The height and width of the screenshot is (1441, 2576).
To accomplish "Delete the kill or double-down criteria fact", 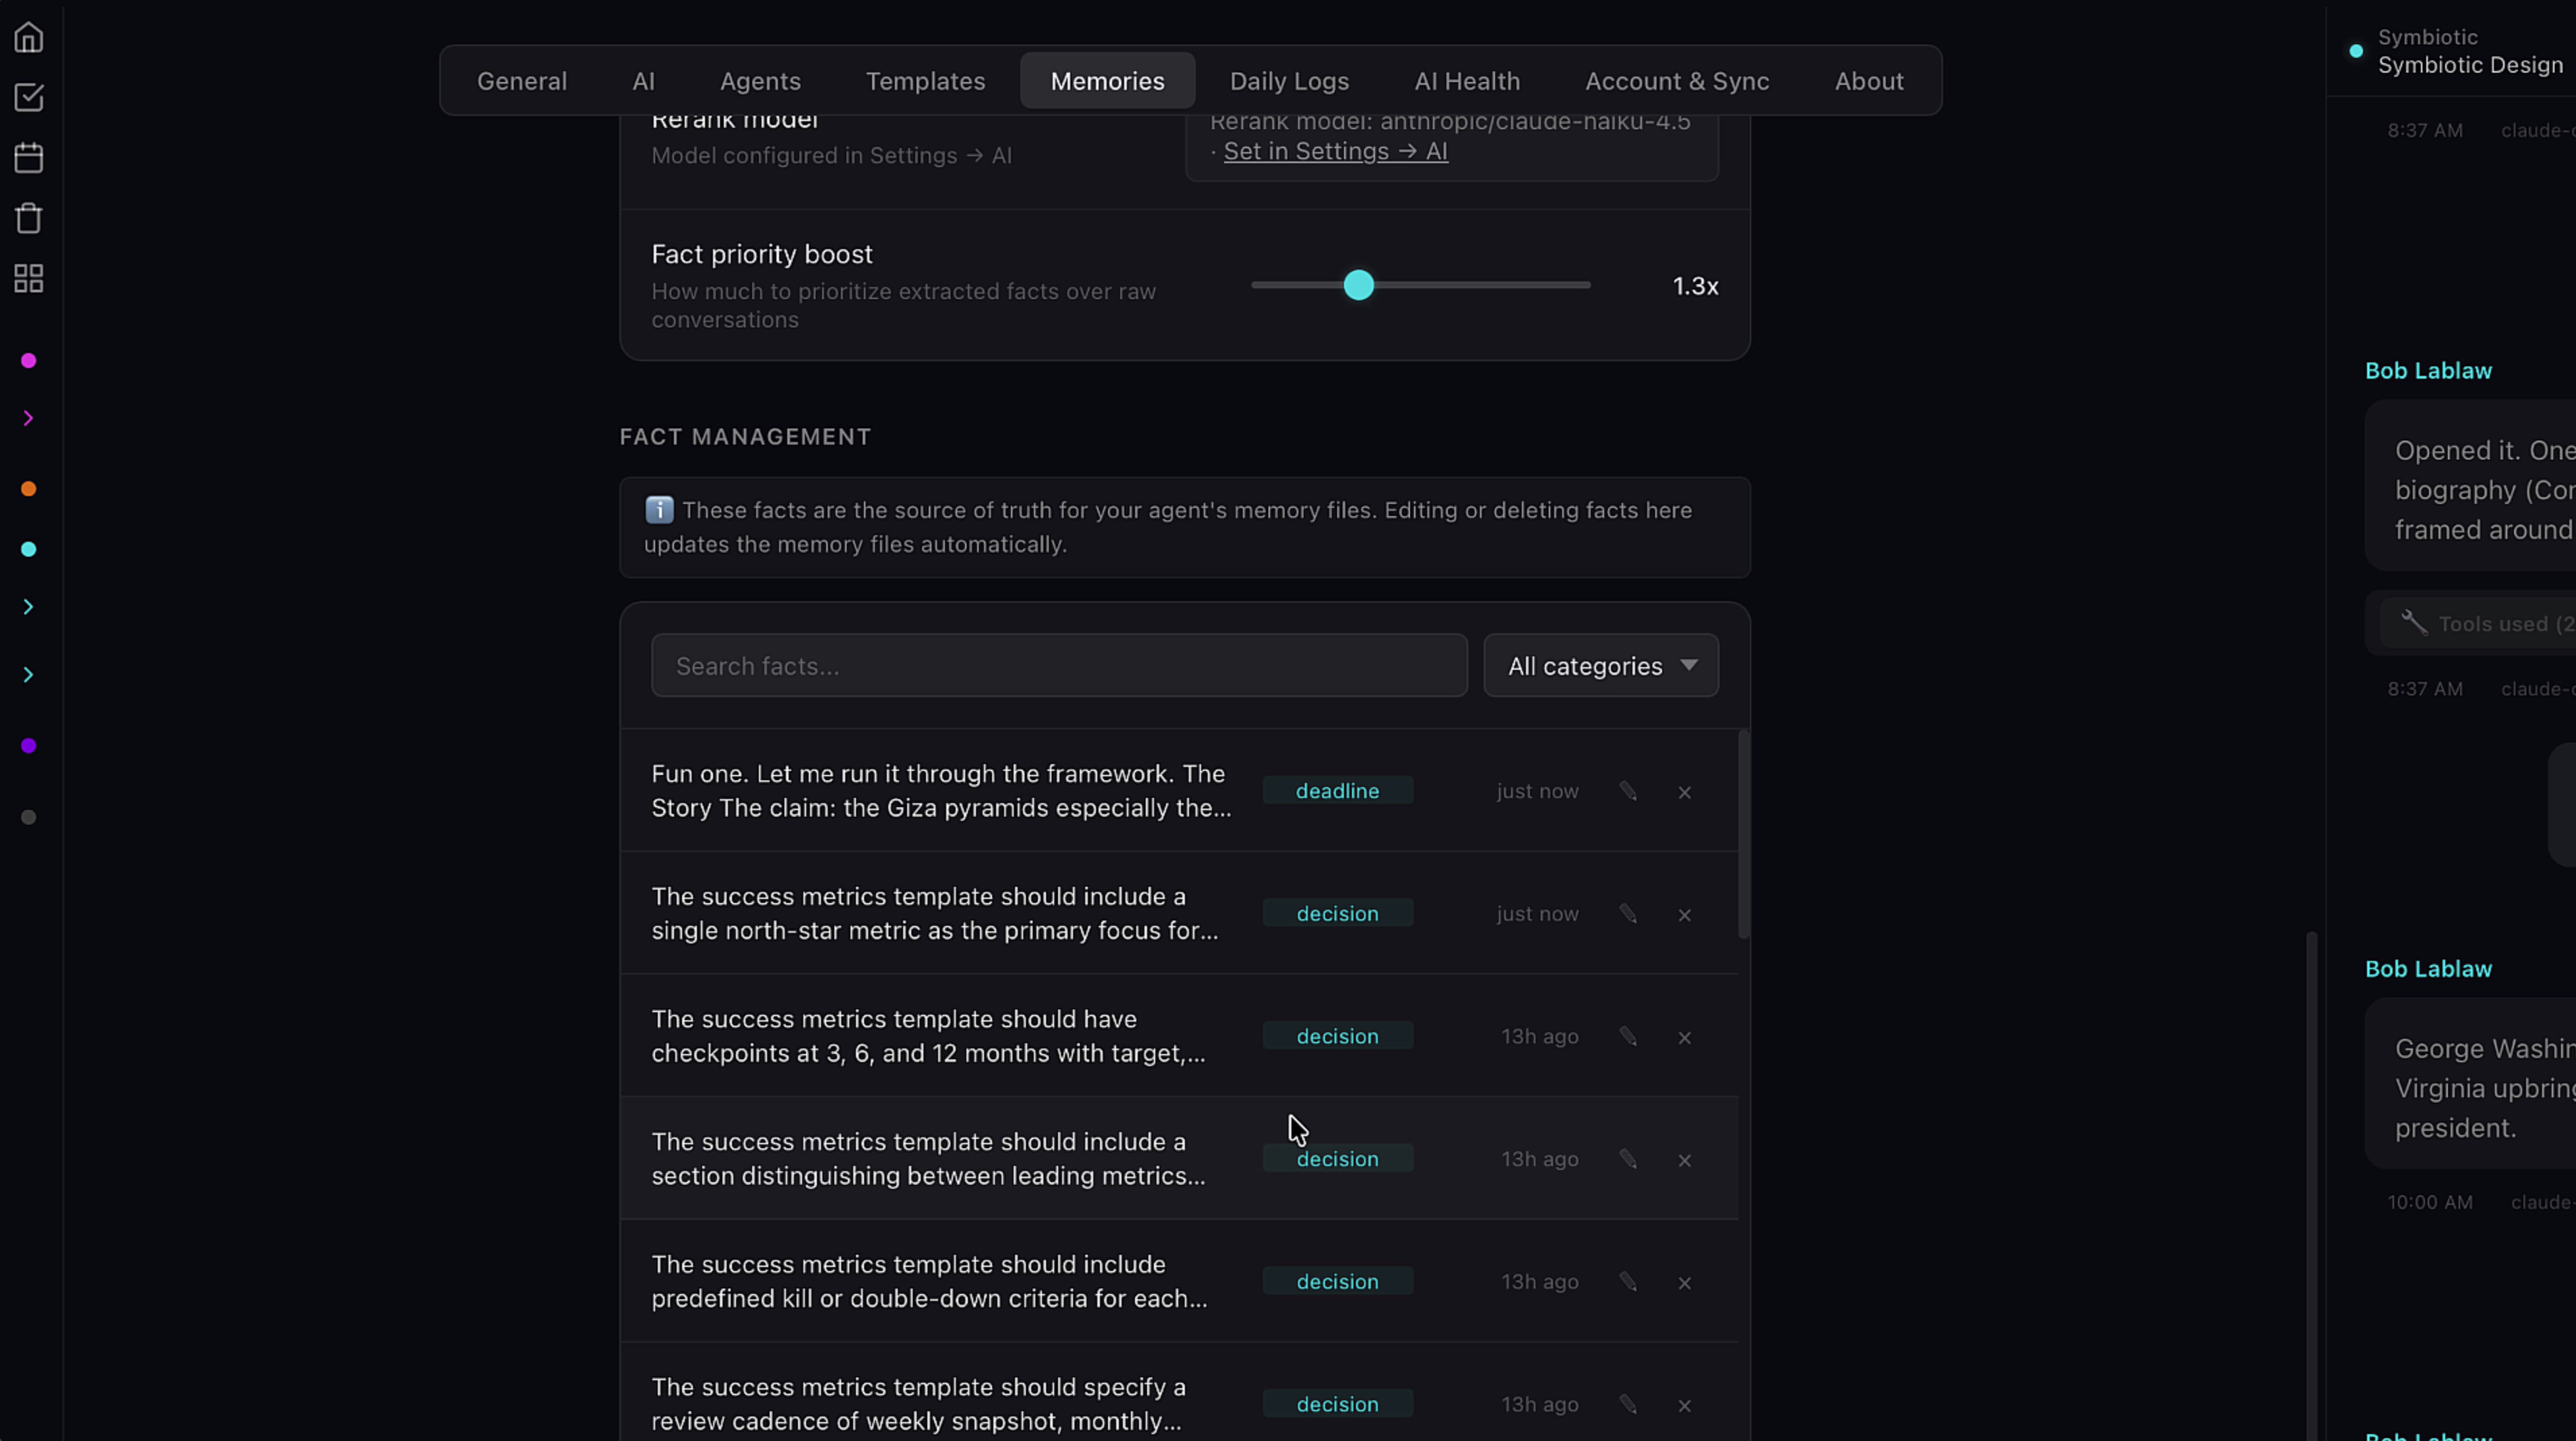I will tap(1685, 1282).
